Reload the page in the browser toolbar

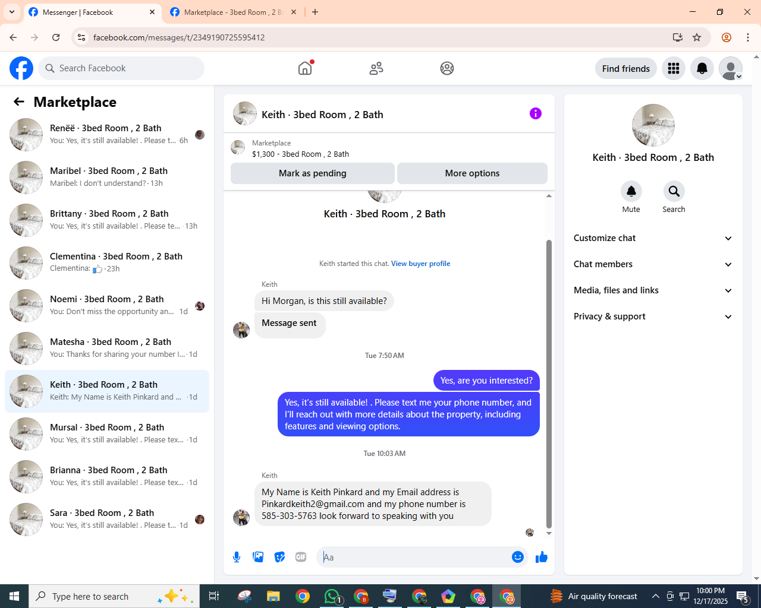[56, 37]
